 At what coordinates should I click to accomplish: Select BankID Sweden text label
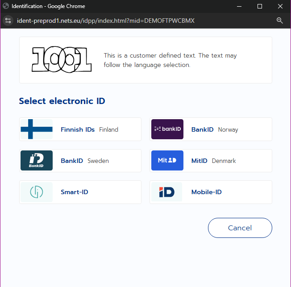coord(84,161)
